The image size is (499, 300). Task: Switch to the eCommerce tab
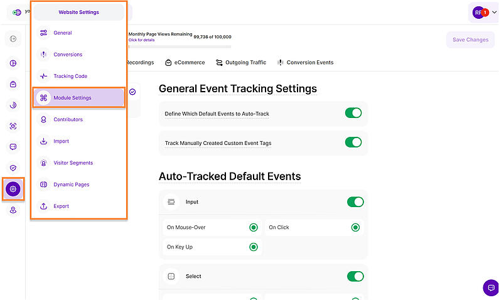point(185,62)
